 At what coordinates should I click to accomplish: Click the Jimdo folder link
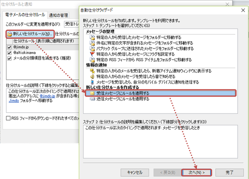13,101
